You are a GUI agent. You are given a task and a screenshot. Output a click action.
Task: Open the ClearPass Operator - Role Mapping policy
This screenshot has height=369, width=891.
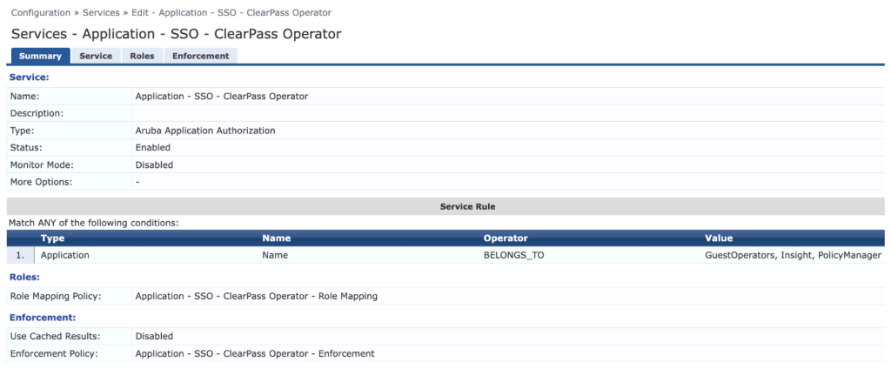[x=256, y=296]
